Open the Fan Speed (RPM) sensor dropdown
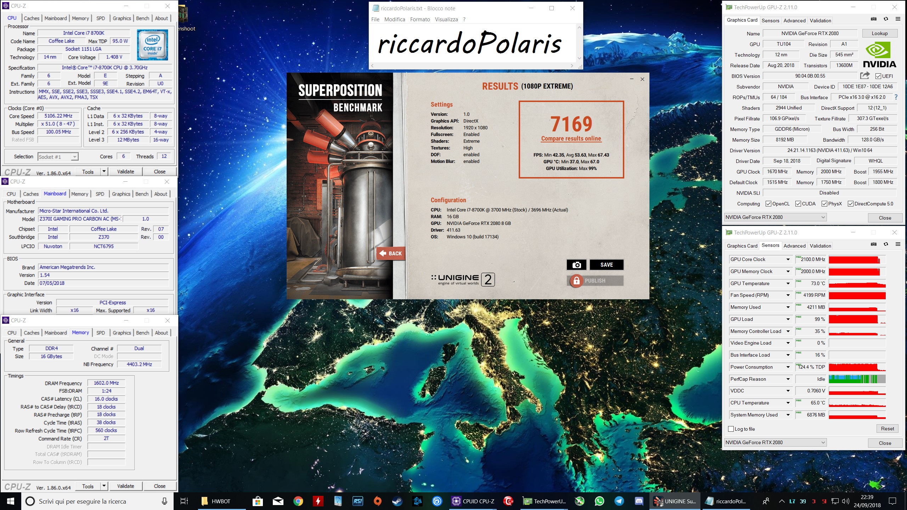 (788, 295)
